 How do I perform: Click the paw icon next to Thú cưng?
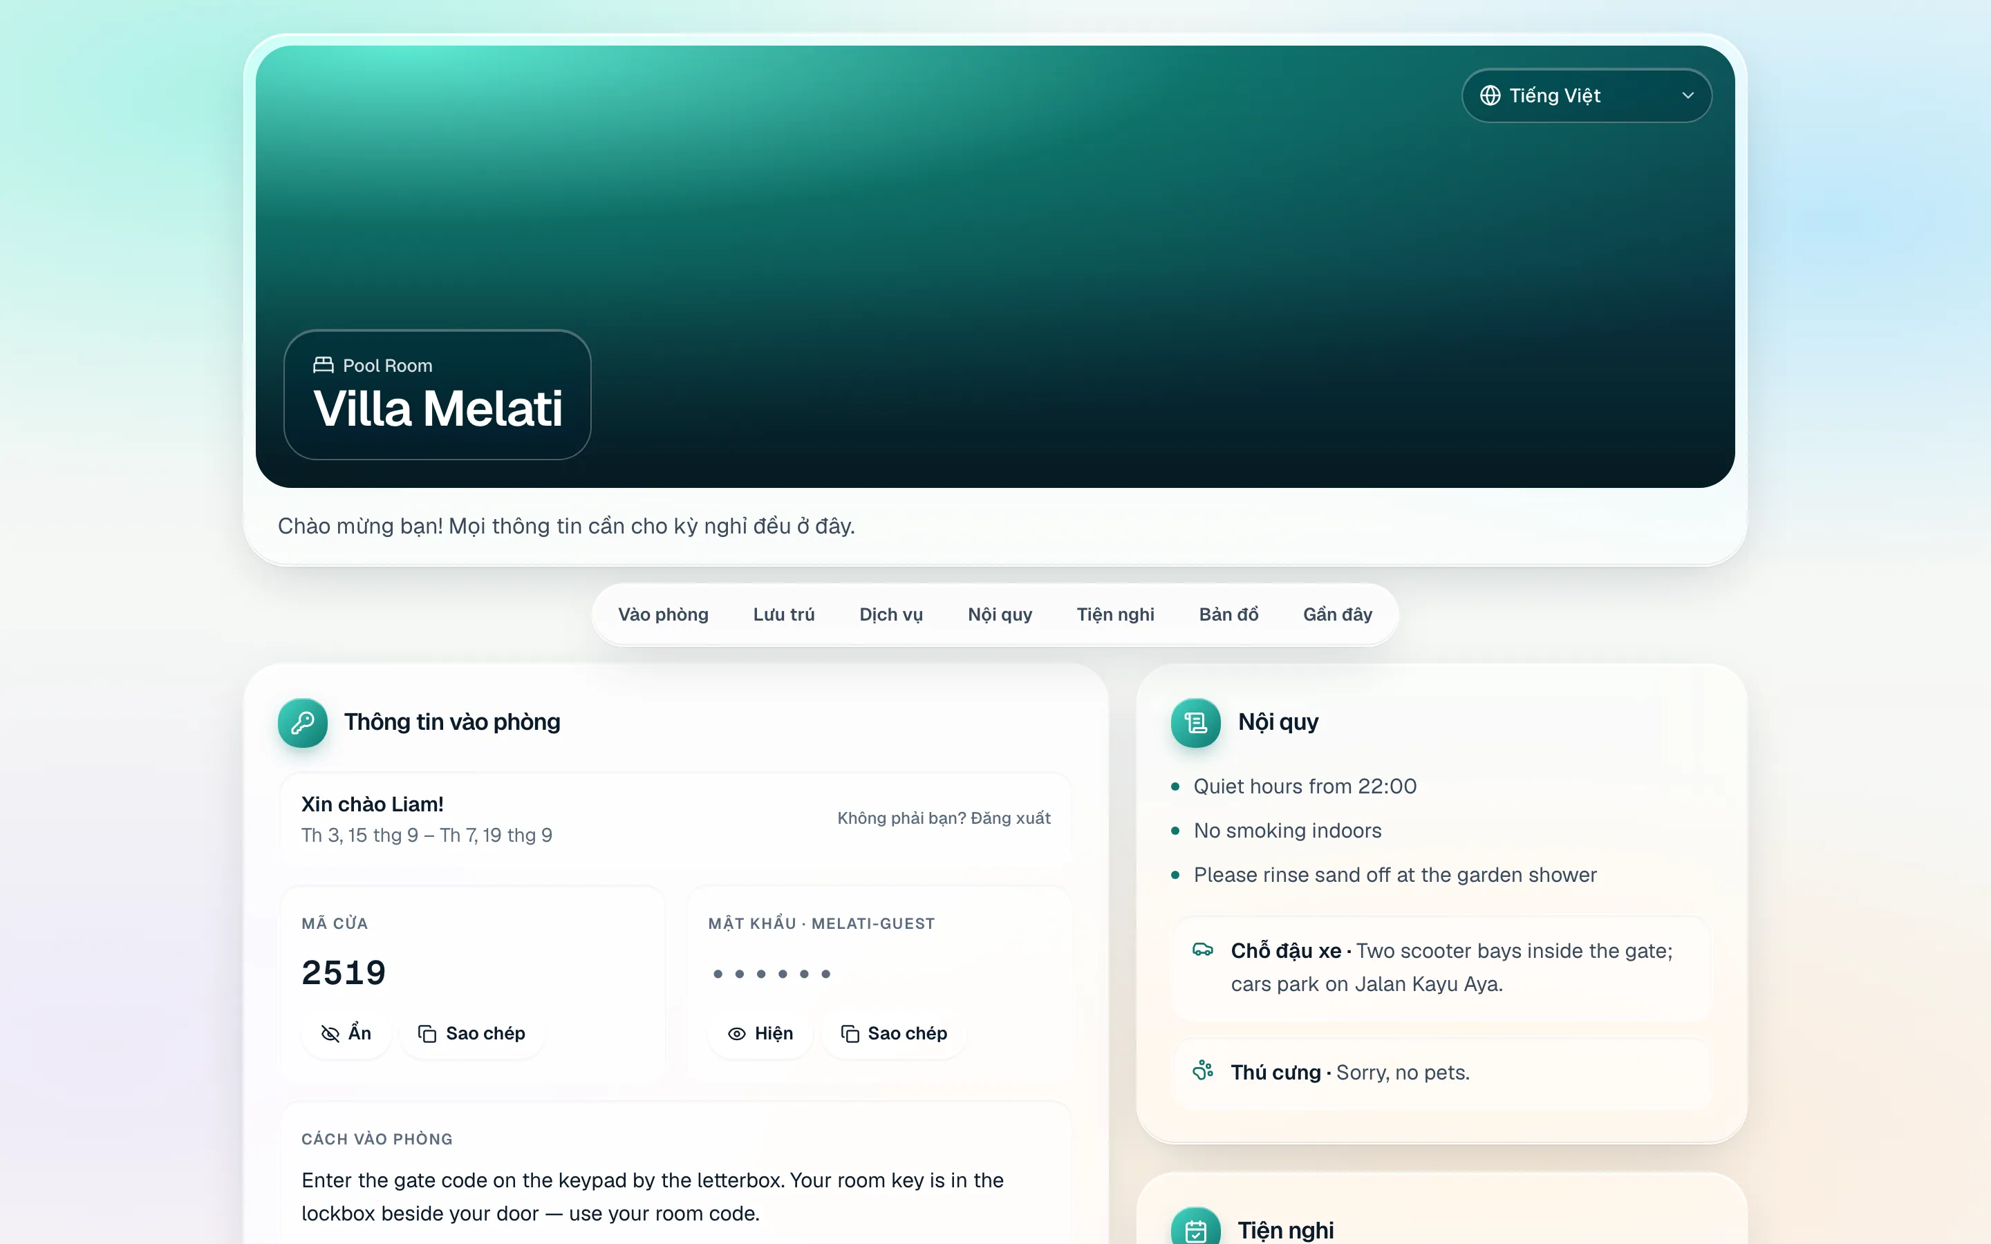[x=1203, y=1071]
